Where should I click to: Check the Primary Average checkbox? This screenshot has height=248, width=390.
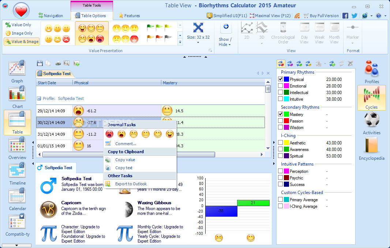pyautogui.click(x=280, y=199)
